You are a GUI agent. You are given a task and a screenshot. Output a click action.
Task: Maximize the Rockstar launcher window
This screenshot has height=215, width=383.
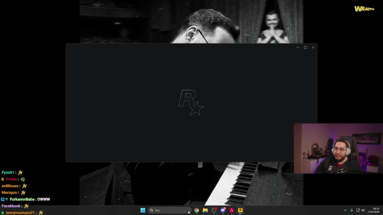tap(305, 47)
